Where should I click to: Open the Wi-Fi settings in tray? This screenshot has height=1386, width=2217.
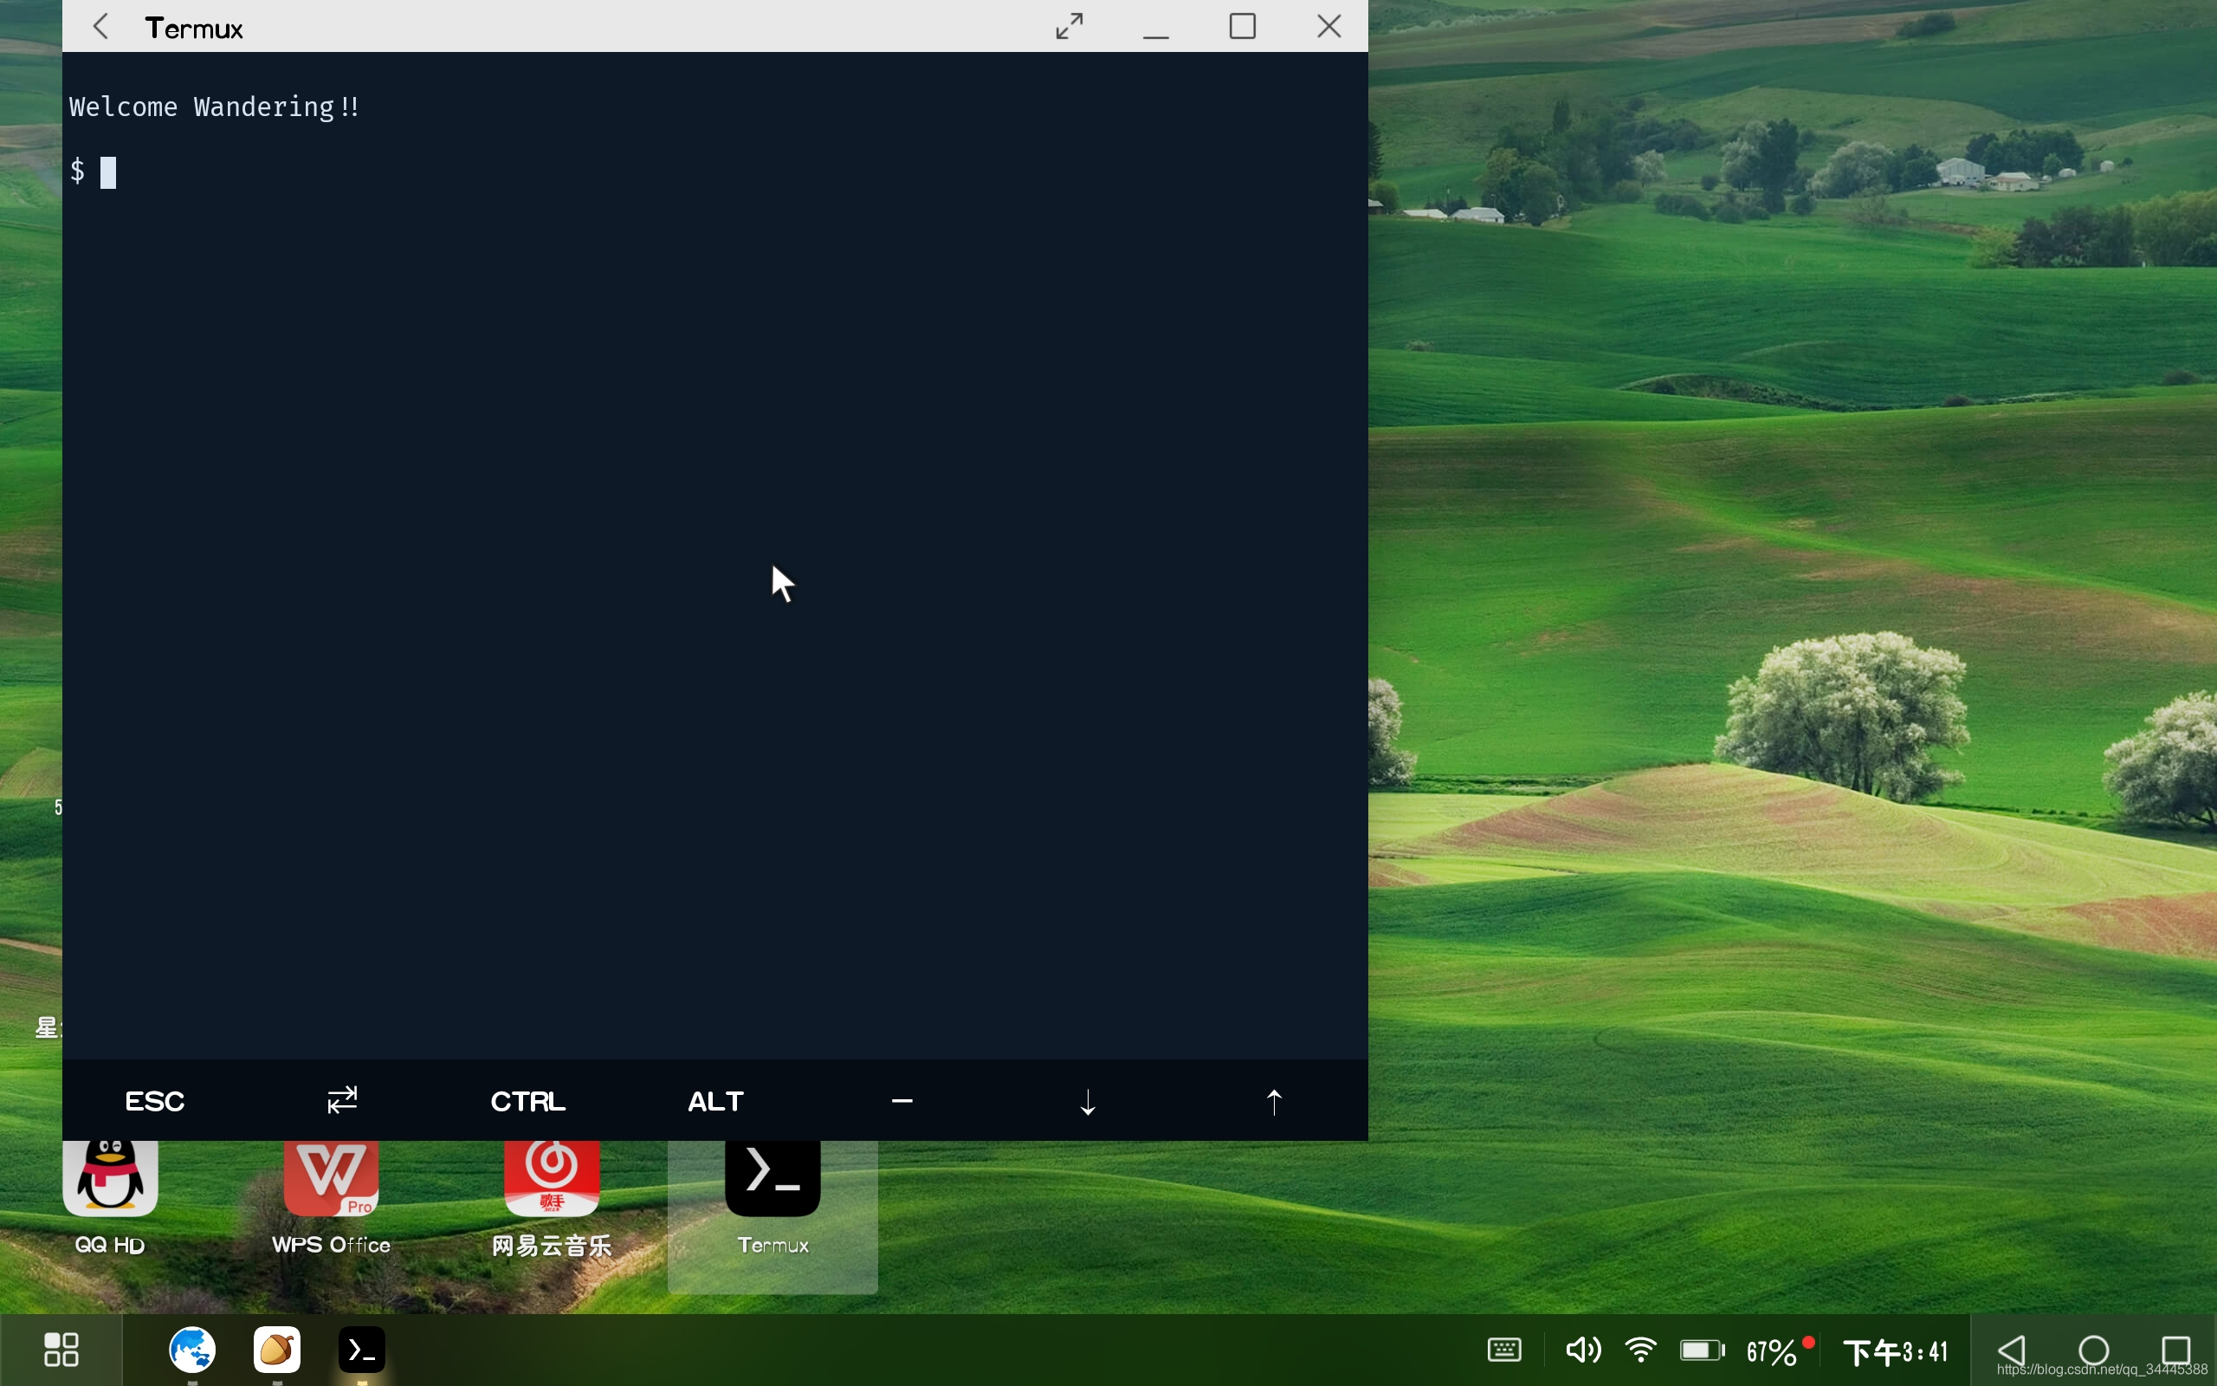pos(1641,1350)
